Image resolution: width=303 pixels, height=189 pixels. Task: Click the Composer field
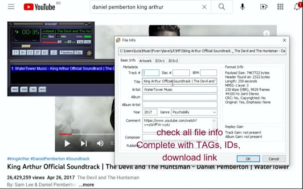click(180, 137)
